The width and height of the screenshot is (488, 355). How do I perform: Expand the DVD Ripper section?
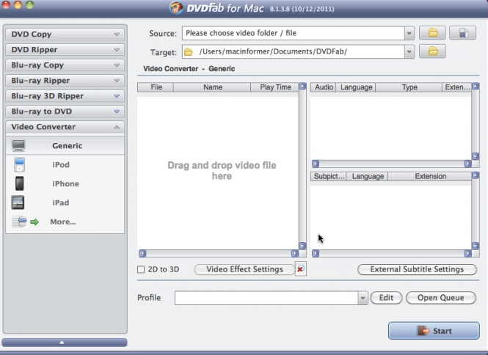tap(65, 49)
